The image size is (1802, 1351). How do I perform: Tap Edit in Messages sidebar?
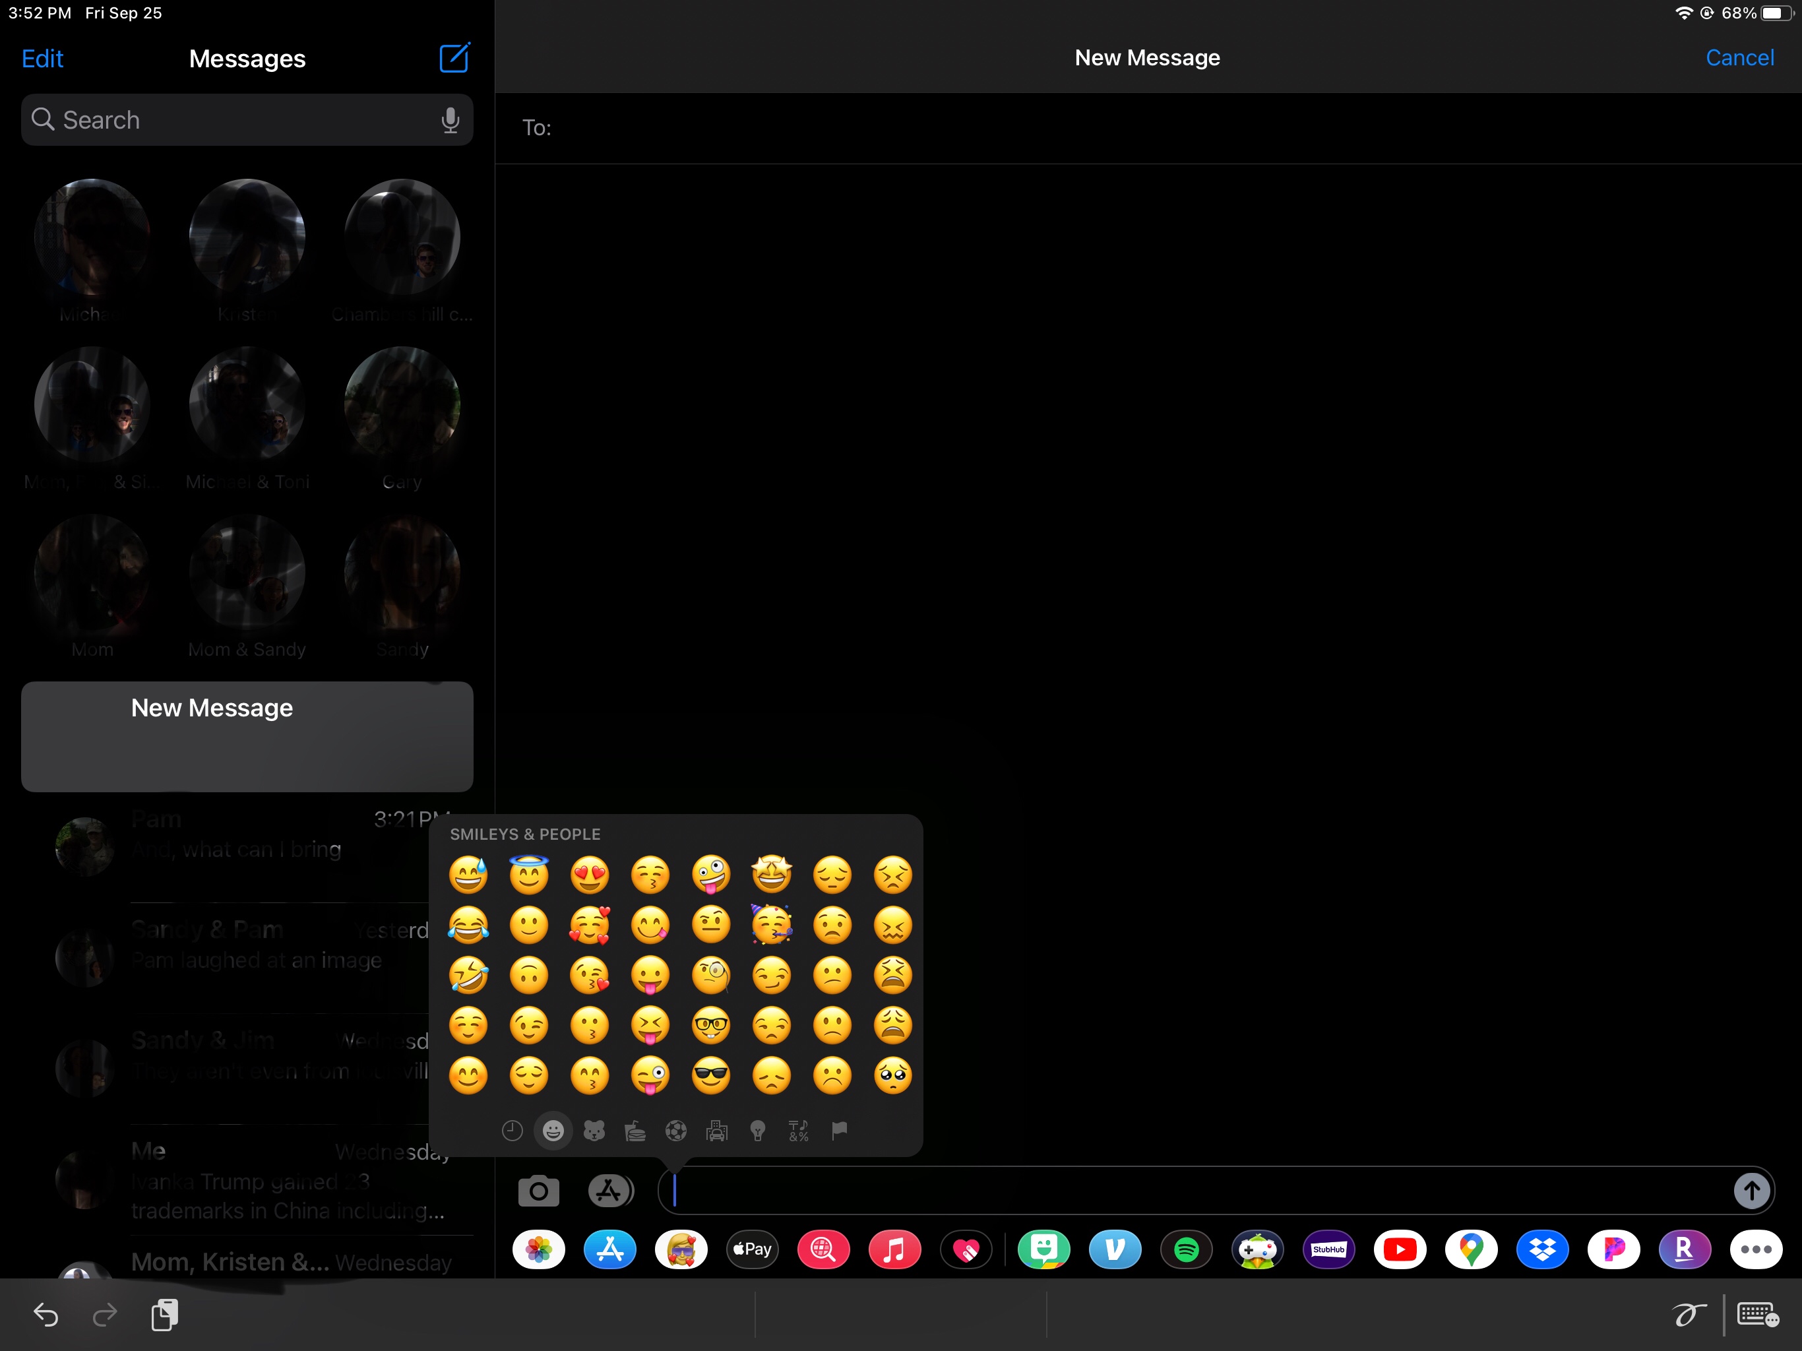coord(42,59)
